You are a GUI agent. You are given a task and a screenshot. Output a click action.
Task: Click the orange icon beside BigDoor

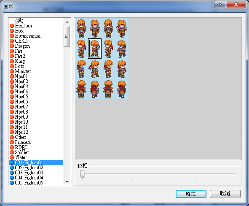[12, 26]
